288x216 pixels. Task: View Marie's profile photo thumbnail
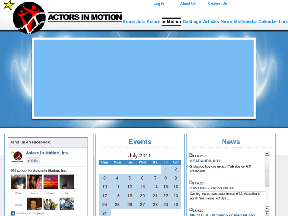click(x=18, y=182)
